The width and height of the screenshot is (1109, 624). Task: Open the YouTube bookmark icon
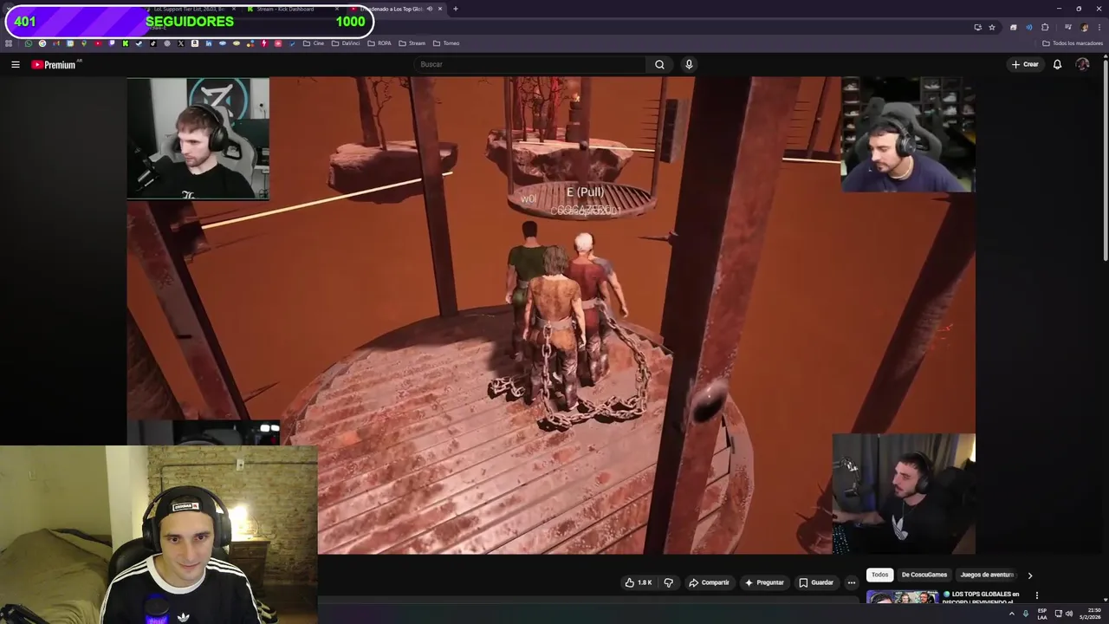(98, 43)
